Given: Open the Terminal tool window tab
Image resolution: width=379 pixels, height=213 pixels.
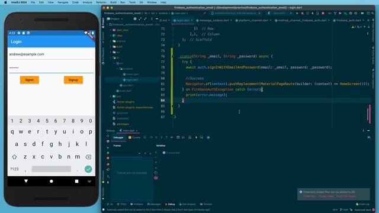Looking at the screenshot, I should (205, 204).
